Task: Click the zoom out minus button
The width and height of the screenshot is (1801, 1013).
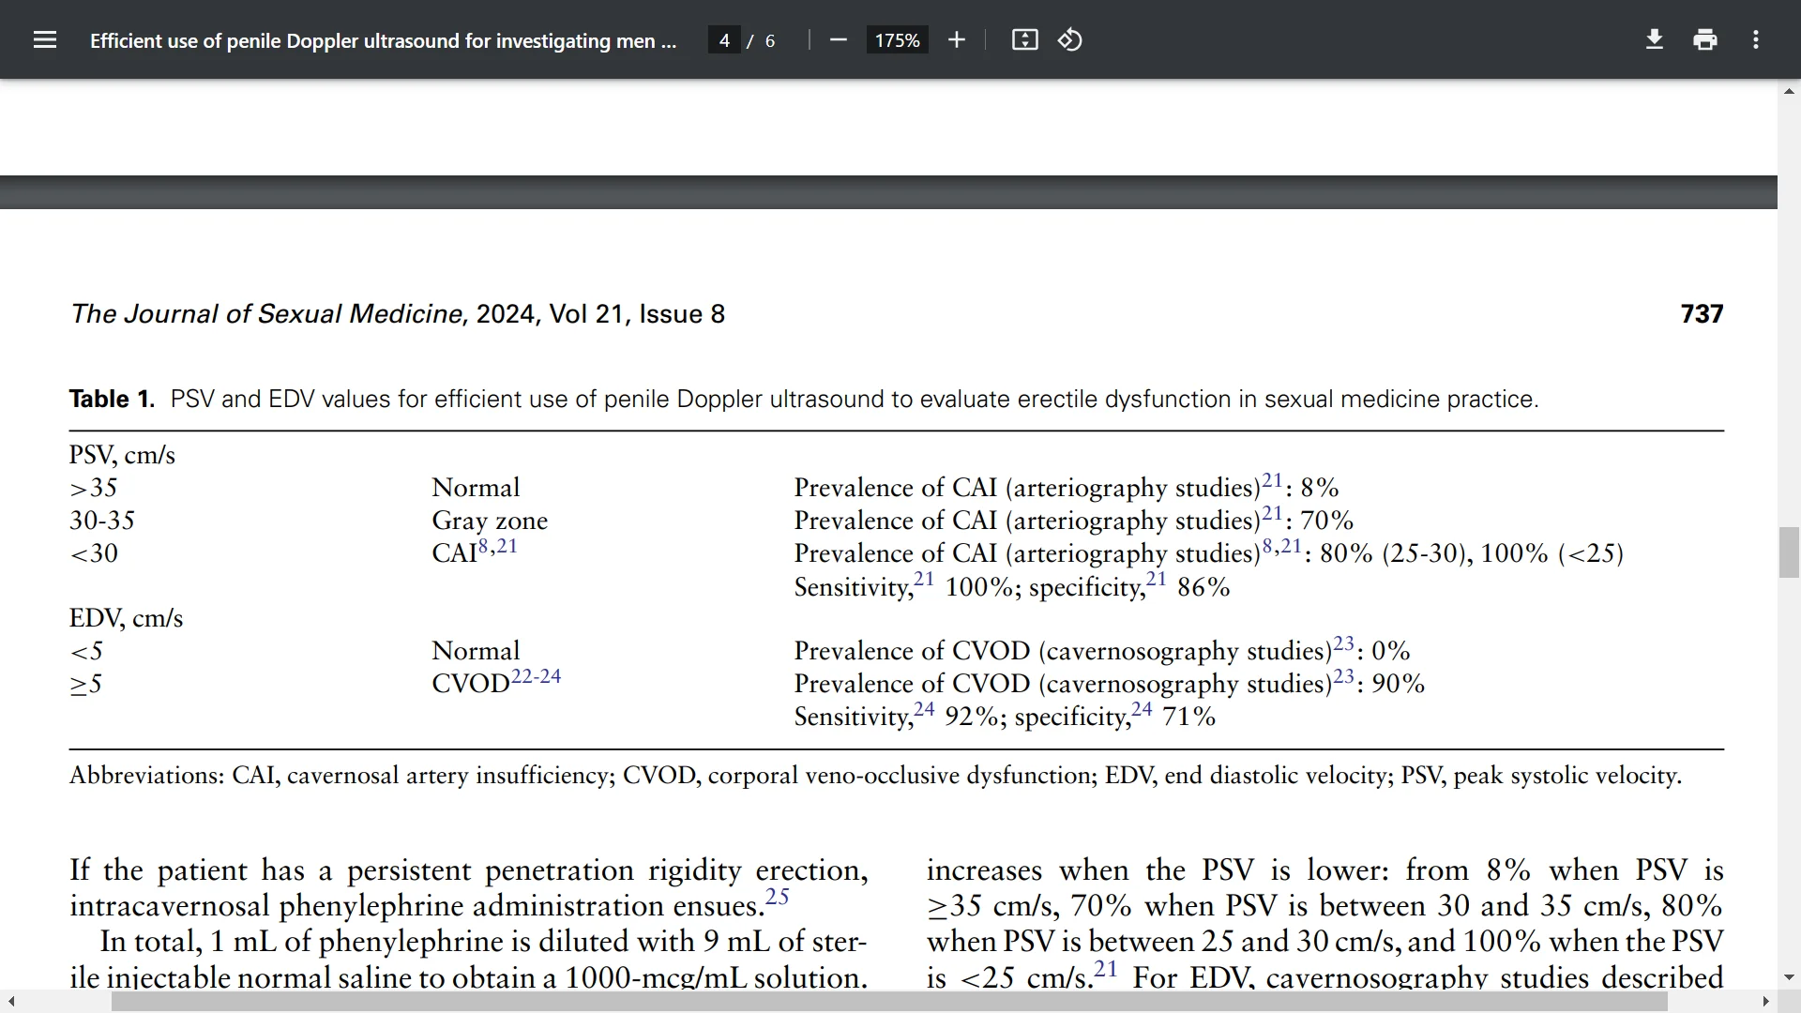Action: coord(839,39)
